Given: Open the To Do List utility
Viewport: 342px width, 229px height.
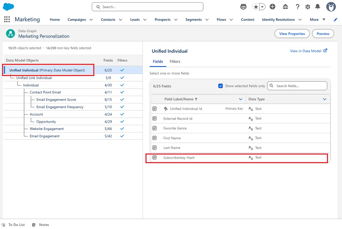Looking at the screenshot, I should point(17,225).
